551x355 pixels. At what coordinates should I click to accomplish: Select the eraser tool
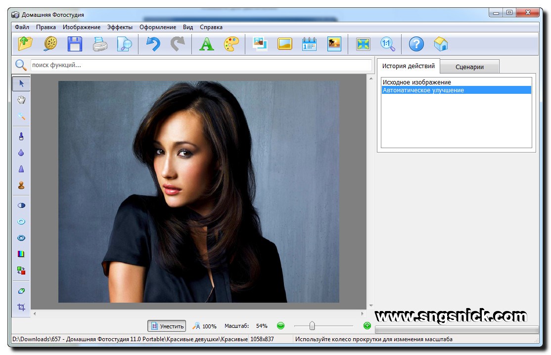[21, 291]
